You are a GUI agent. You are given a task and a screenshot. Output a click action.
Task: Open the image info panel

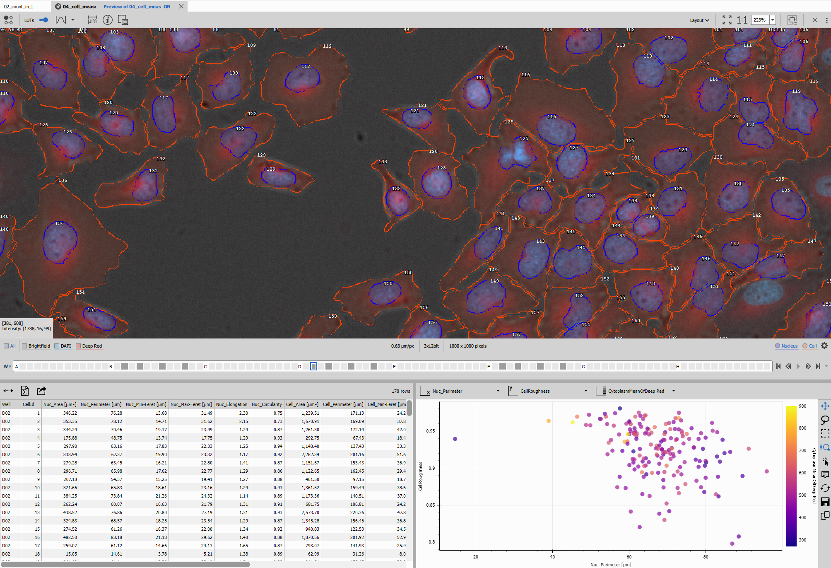click(x=107, y=19)
